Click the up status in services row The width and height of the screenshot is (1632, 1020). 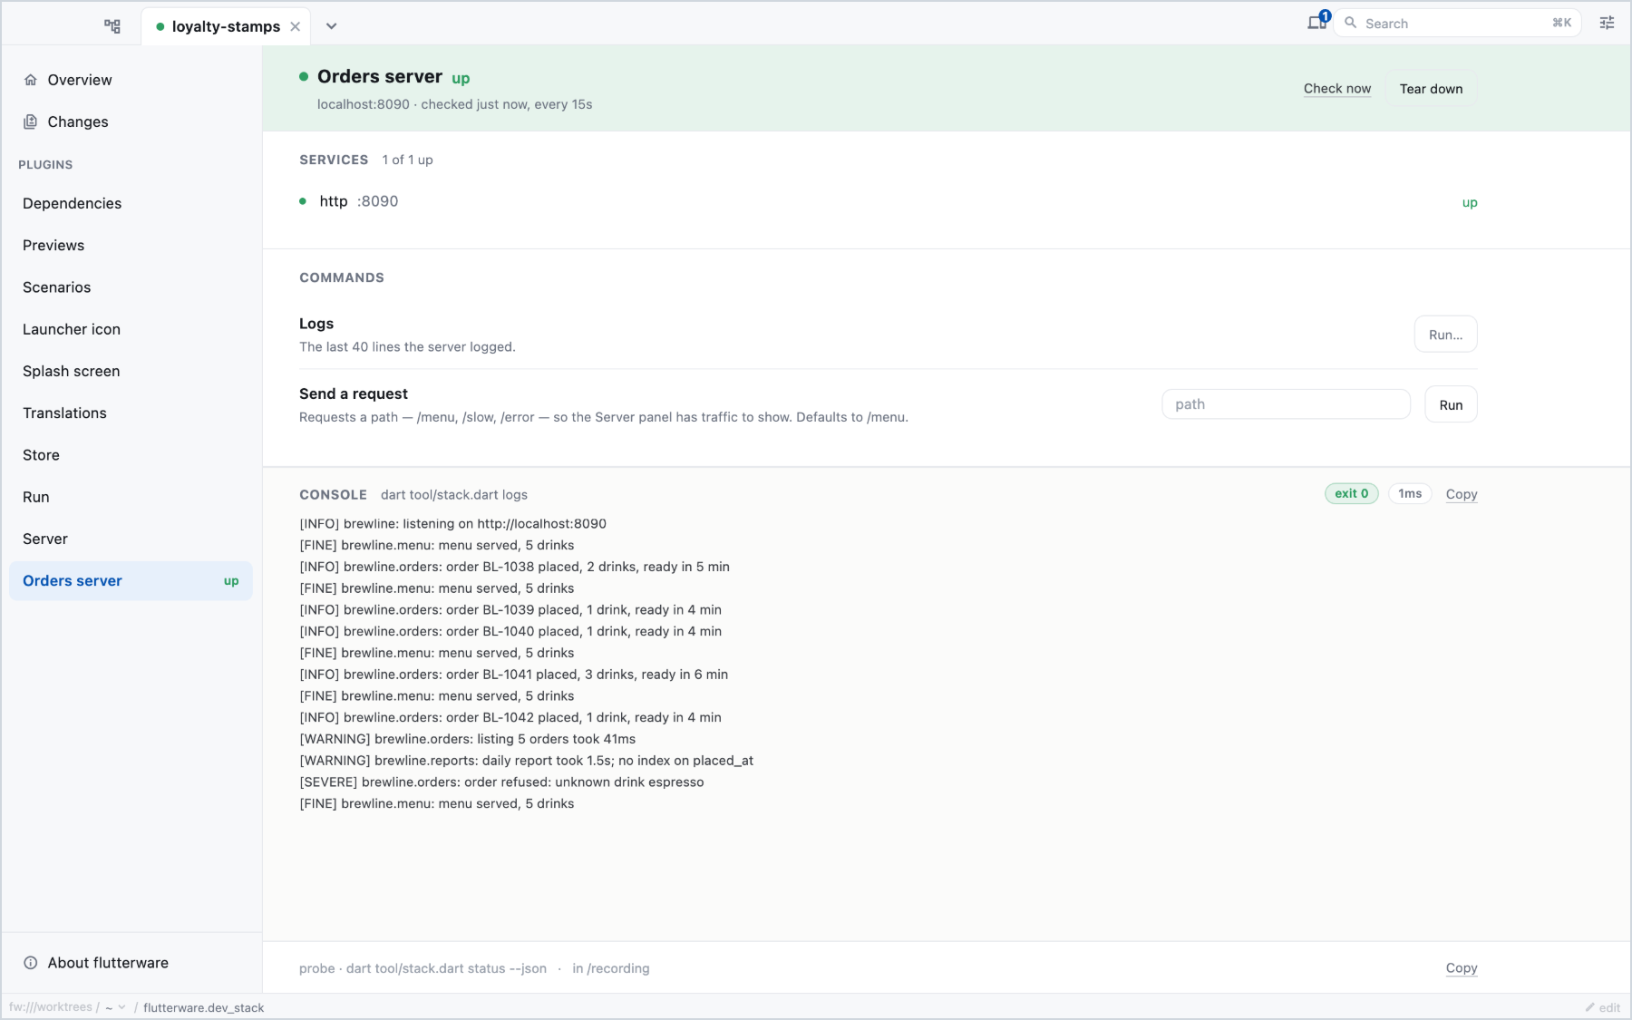pyautogui.click(x=1470, y=202)
